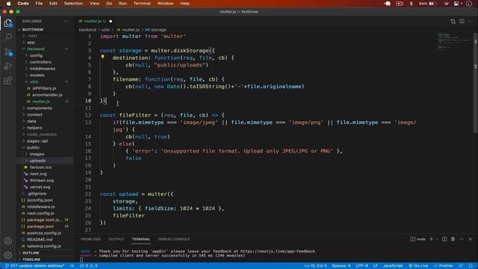Viewport: 478px width, 269px height.
Task: Open the Accounts menu in activity bar
Action: click(8, 241)
